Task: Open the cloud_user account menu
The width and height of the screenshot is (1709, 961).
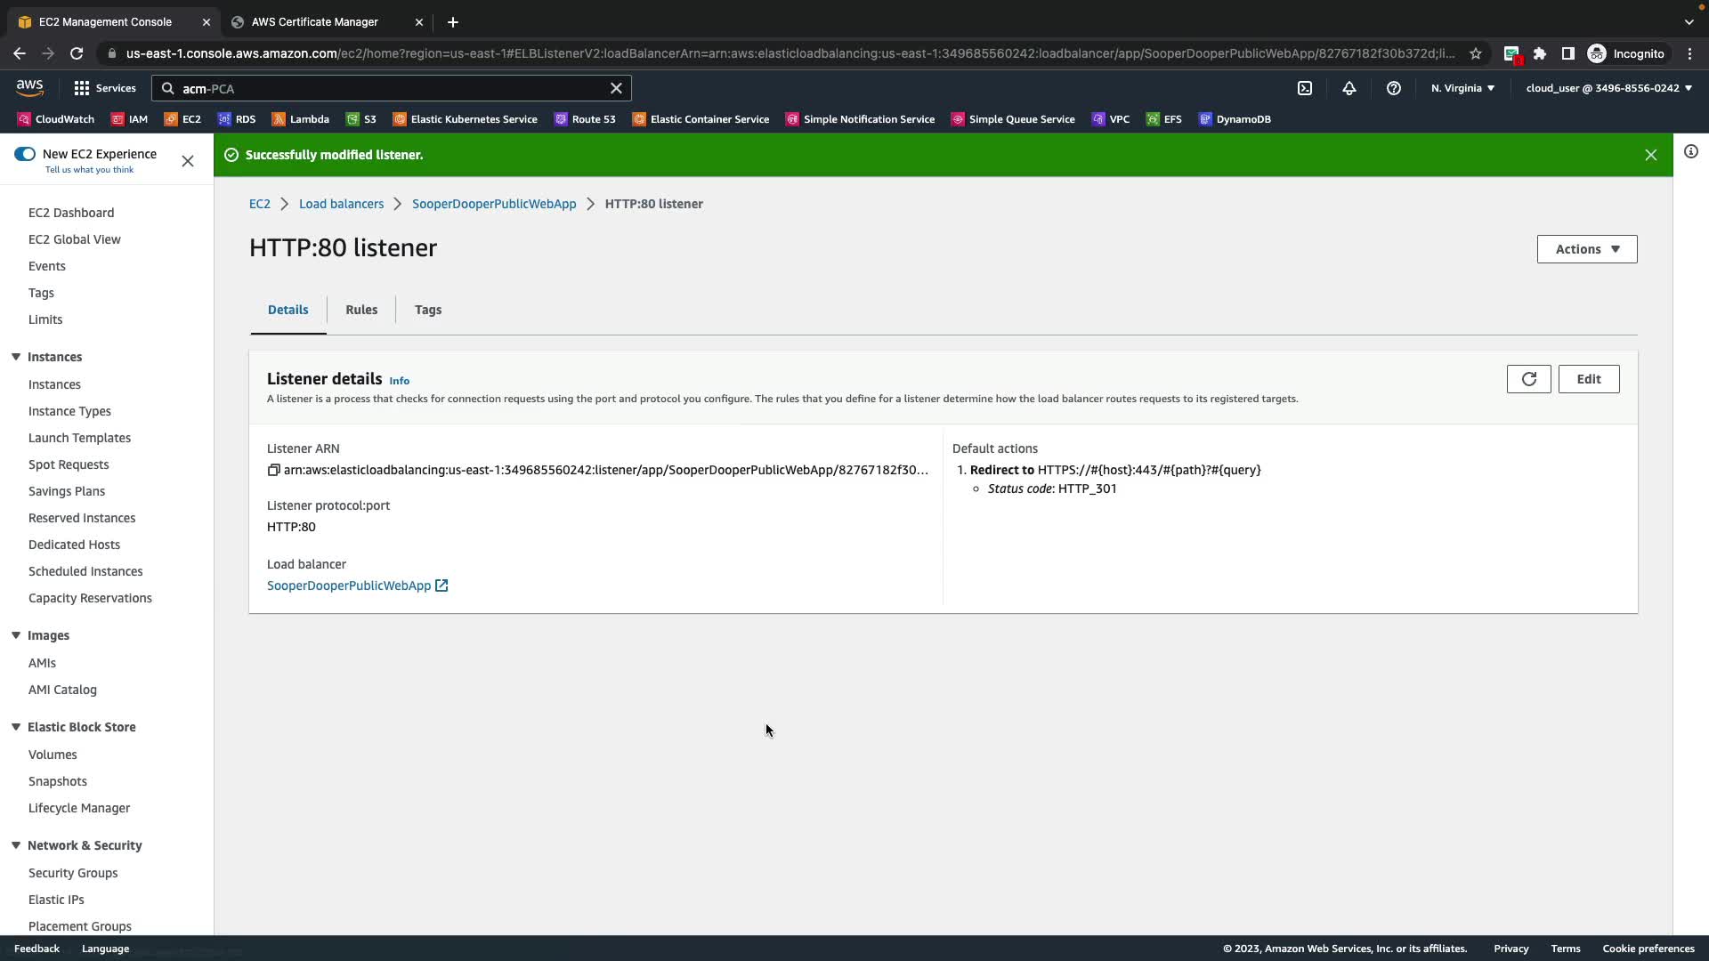Action: pyautogui.click(x=1608, y=88)
